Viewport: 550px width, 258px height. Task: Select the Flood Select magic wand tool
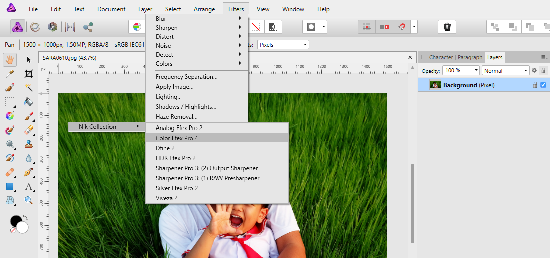pos(29,88)
